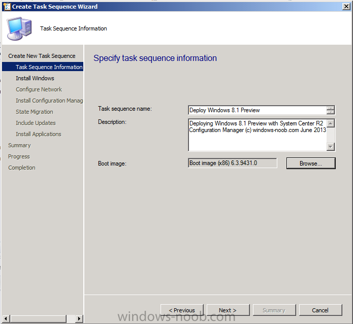
Task: Click Description scrollbar down arrow
Action: point(331,147)
